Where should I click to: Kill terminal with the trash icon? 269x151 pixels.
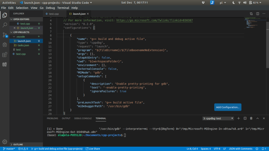[251, 118]
